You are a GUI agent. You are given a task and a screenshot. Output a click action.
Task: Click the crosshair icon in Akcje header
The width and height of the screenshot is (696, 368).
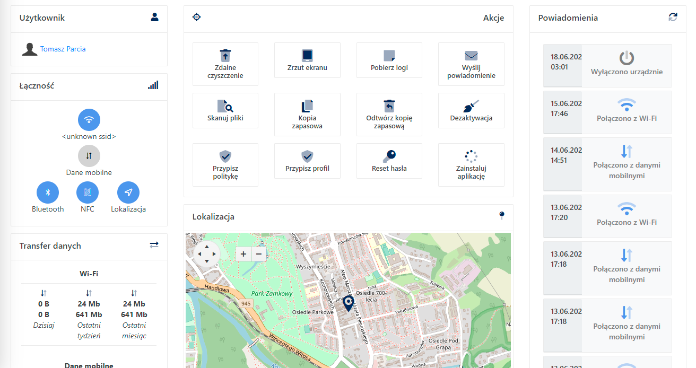pos(197,17)
